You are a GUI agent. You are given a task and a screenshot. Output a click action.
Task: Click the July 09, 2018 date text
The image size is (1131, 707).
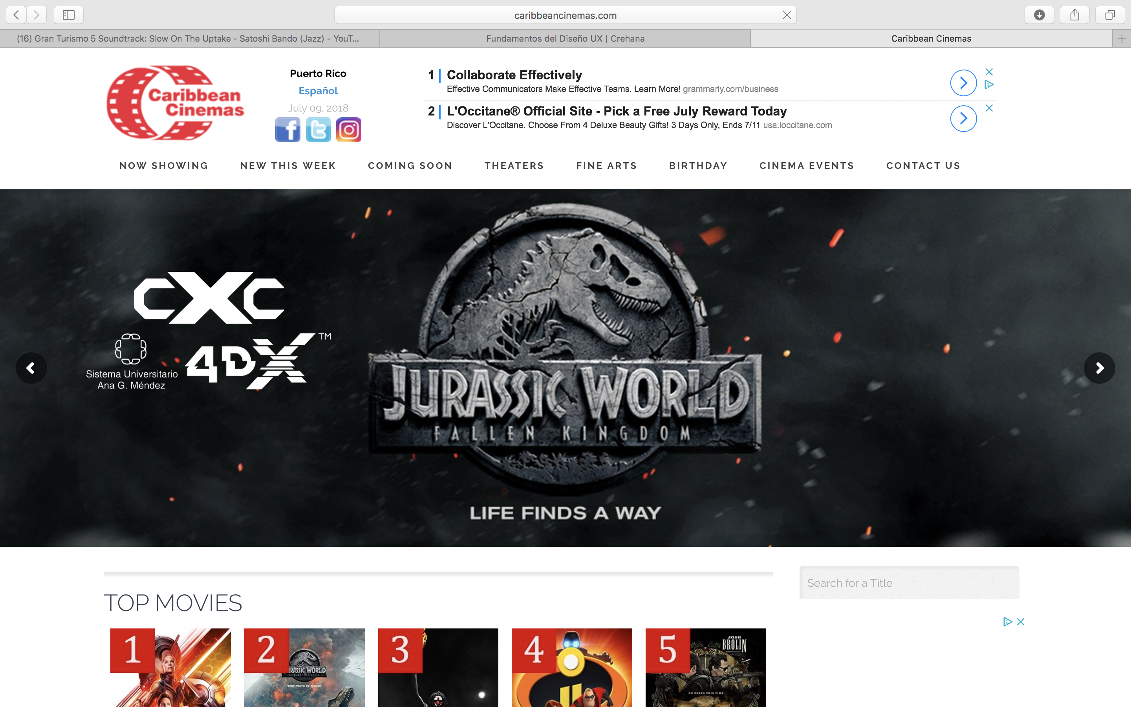coord(318,108)
